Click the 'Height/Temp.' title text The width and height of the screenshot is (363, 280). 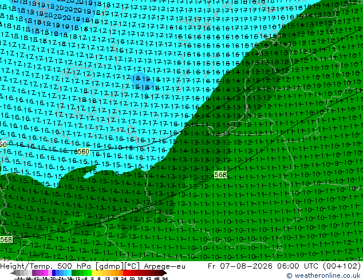pyautogui.click(x=27, y=266)
